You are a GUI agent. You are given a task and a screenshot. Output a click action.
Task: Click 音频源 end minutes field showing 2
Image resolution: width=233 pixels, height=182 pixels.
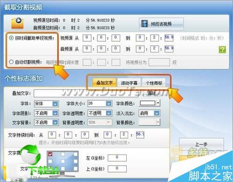pyautogui.click(x=154, y=49)
